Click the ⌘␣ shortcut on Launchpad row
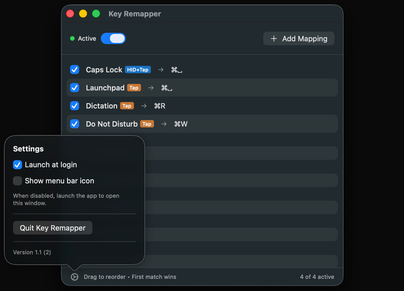The image size is (404, 291). point(167,88)
